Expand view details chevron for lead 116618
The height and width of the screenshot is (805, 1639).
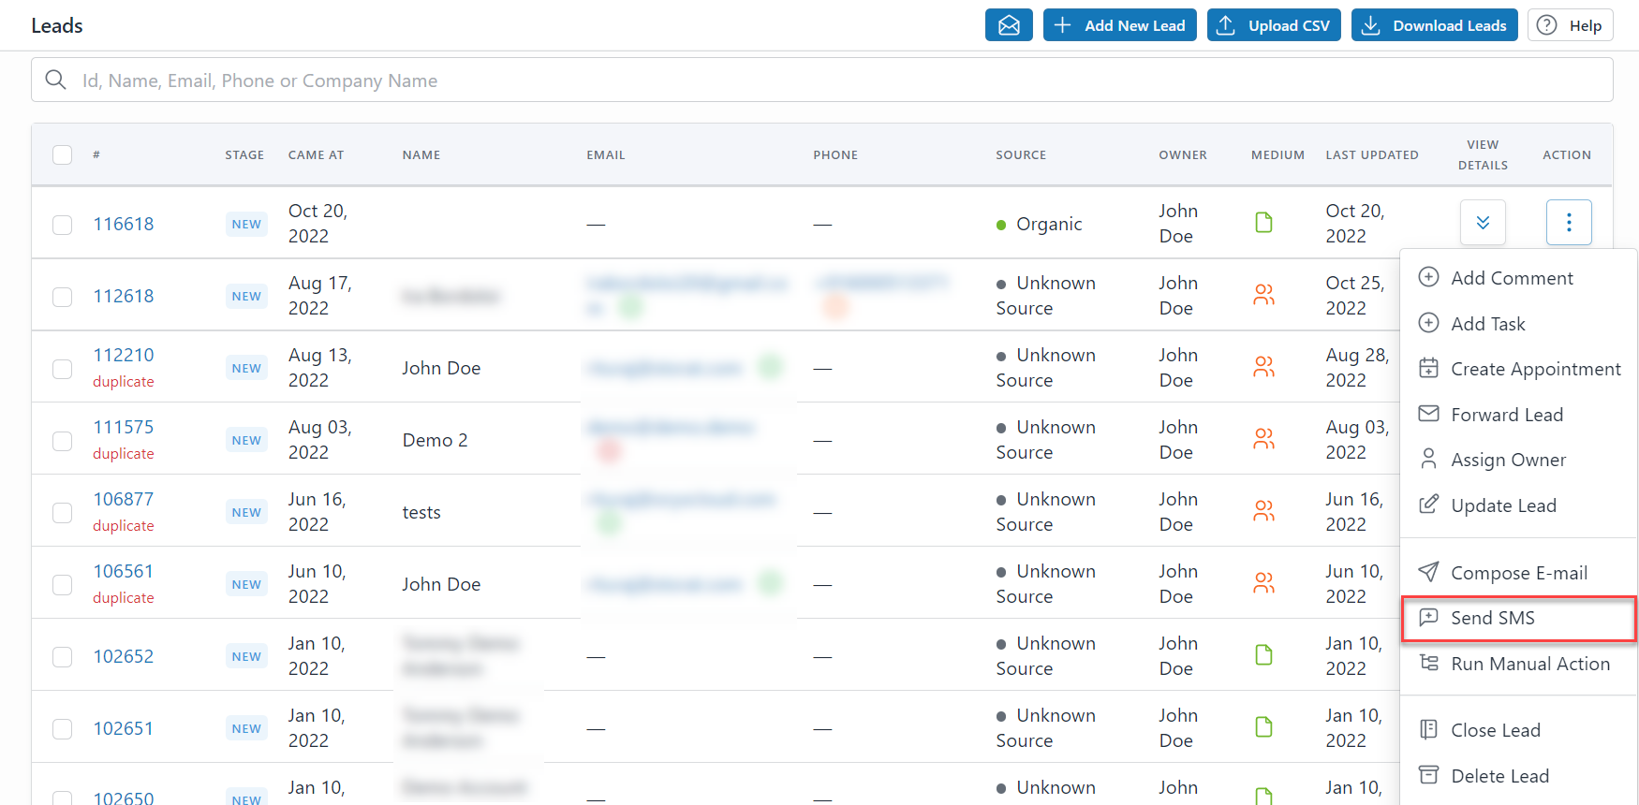tap(1483, 223)
